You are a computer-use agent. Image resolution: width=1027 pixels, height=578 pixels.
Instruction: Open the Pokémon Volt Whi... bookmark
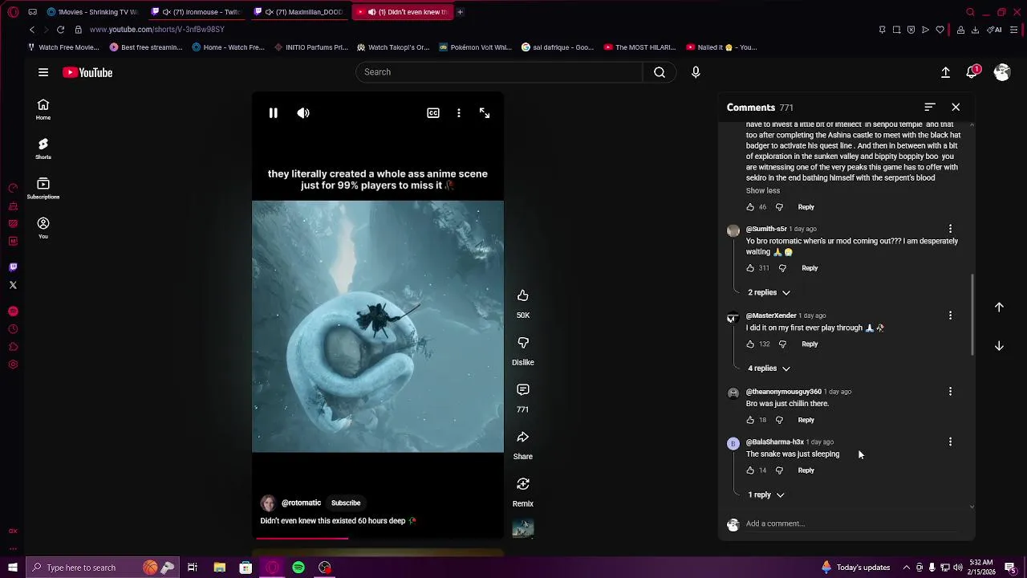pyautogui.click(x=475, y=47)
